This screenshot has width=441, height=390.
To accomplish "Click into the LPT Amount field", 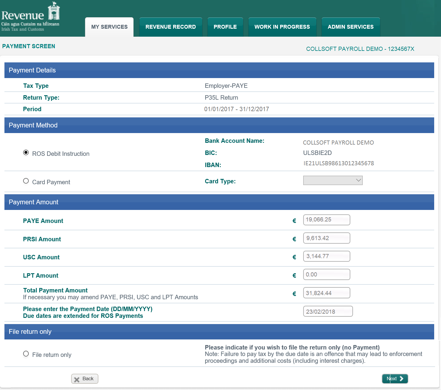I will tap(326, 274).
